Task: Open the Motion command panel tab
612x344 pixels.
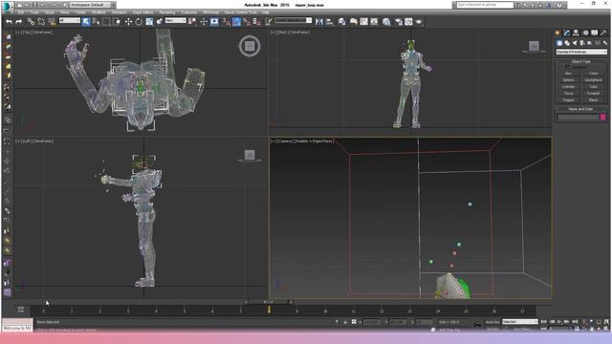Action: (585, 32)
